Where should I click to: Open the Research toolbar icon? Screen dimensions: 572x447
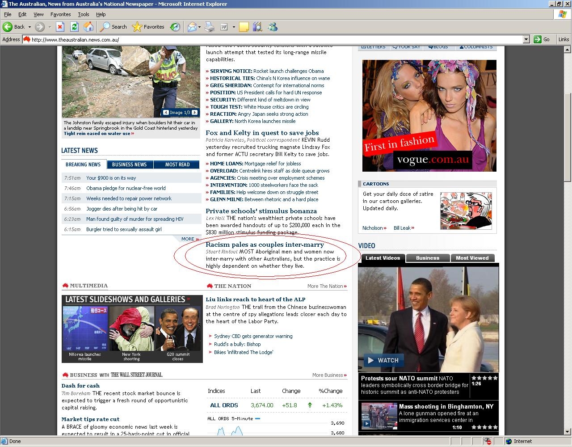pos(257,27)
